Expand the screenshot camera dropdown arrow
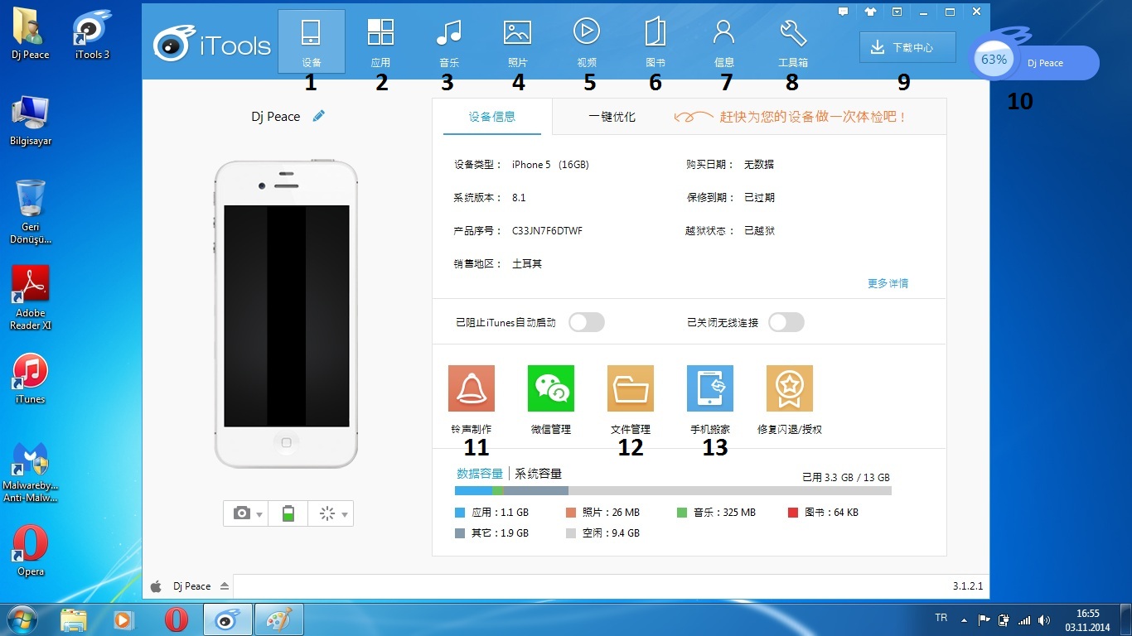This screenshot has height=636, width=1132. click(259, 515)
